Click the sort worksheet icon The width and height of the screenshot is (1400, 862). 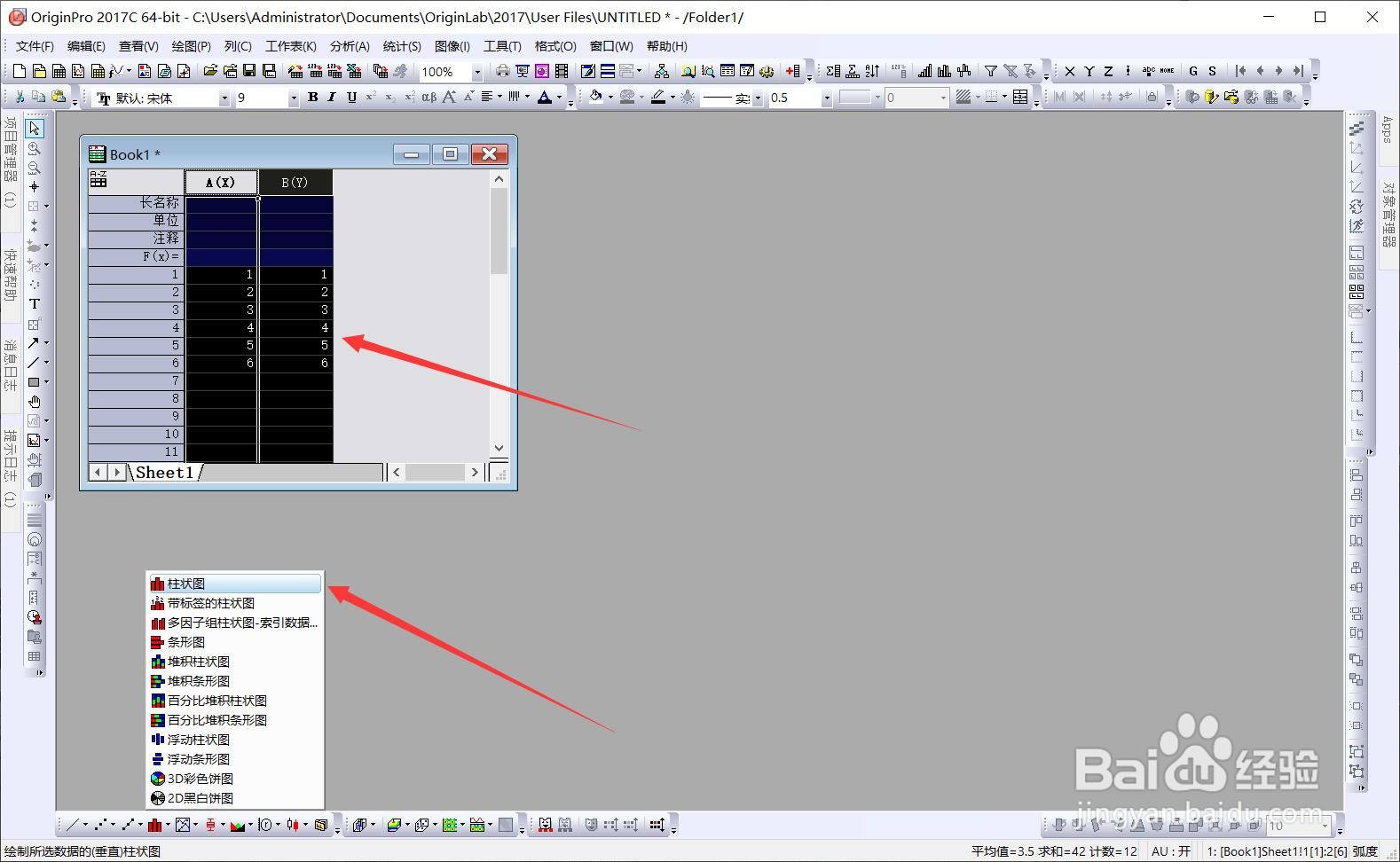point(872,71)
